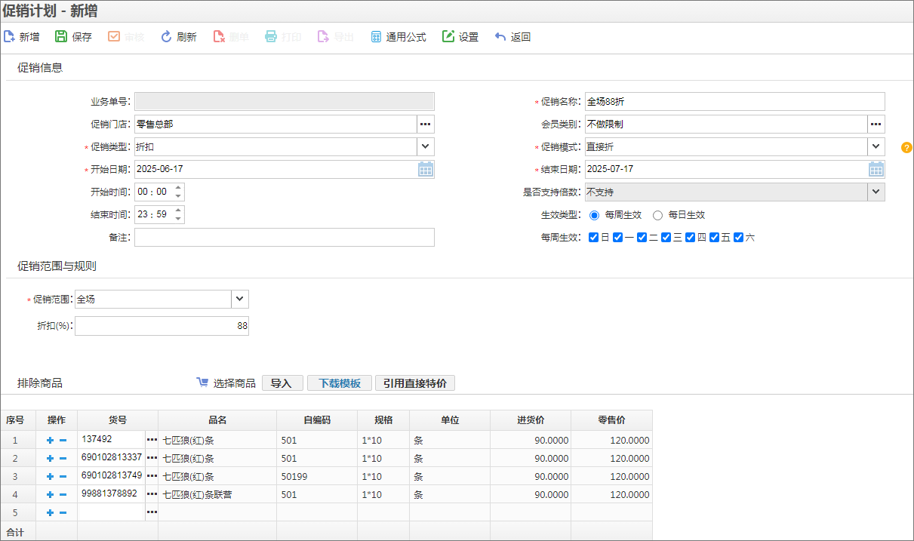Open product lookup for 99881378892
Screen dimensions: 914x541
point(152,493)
